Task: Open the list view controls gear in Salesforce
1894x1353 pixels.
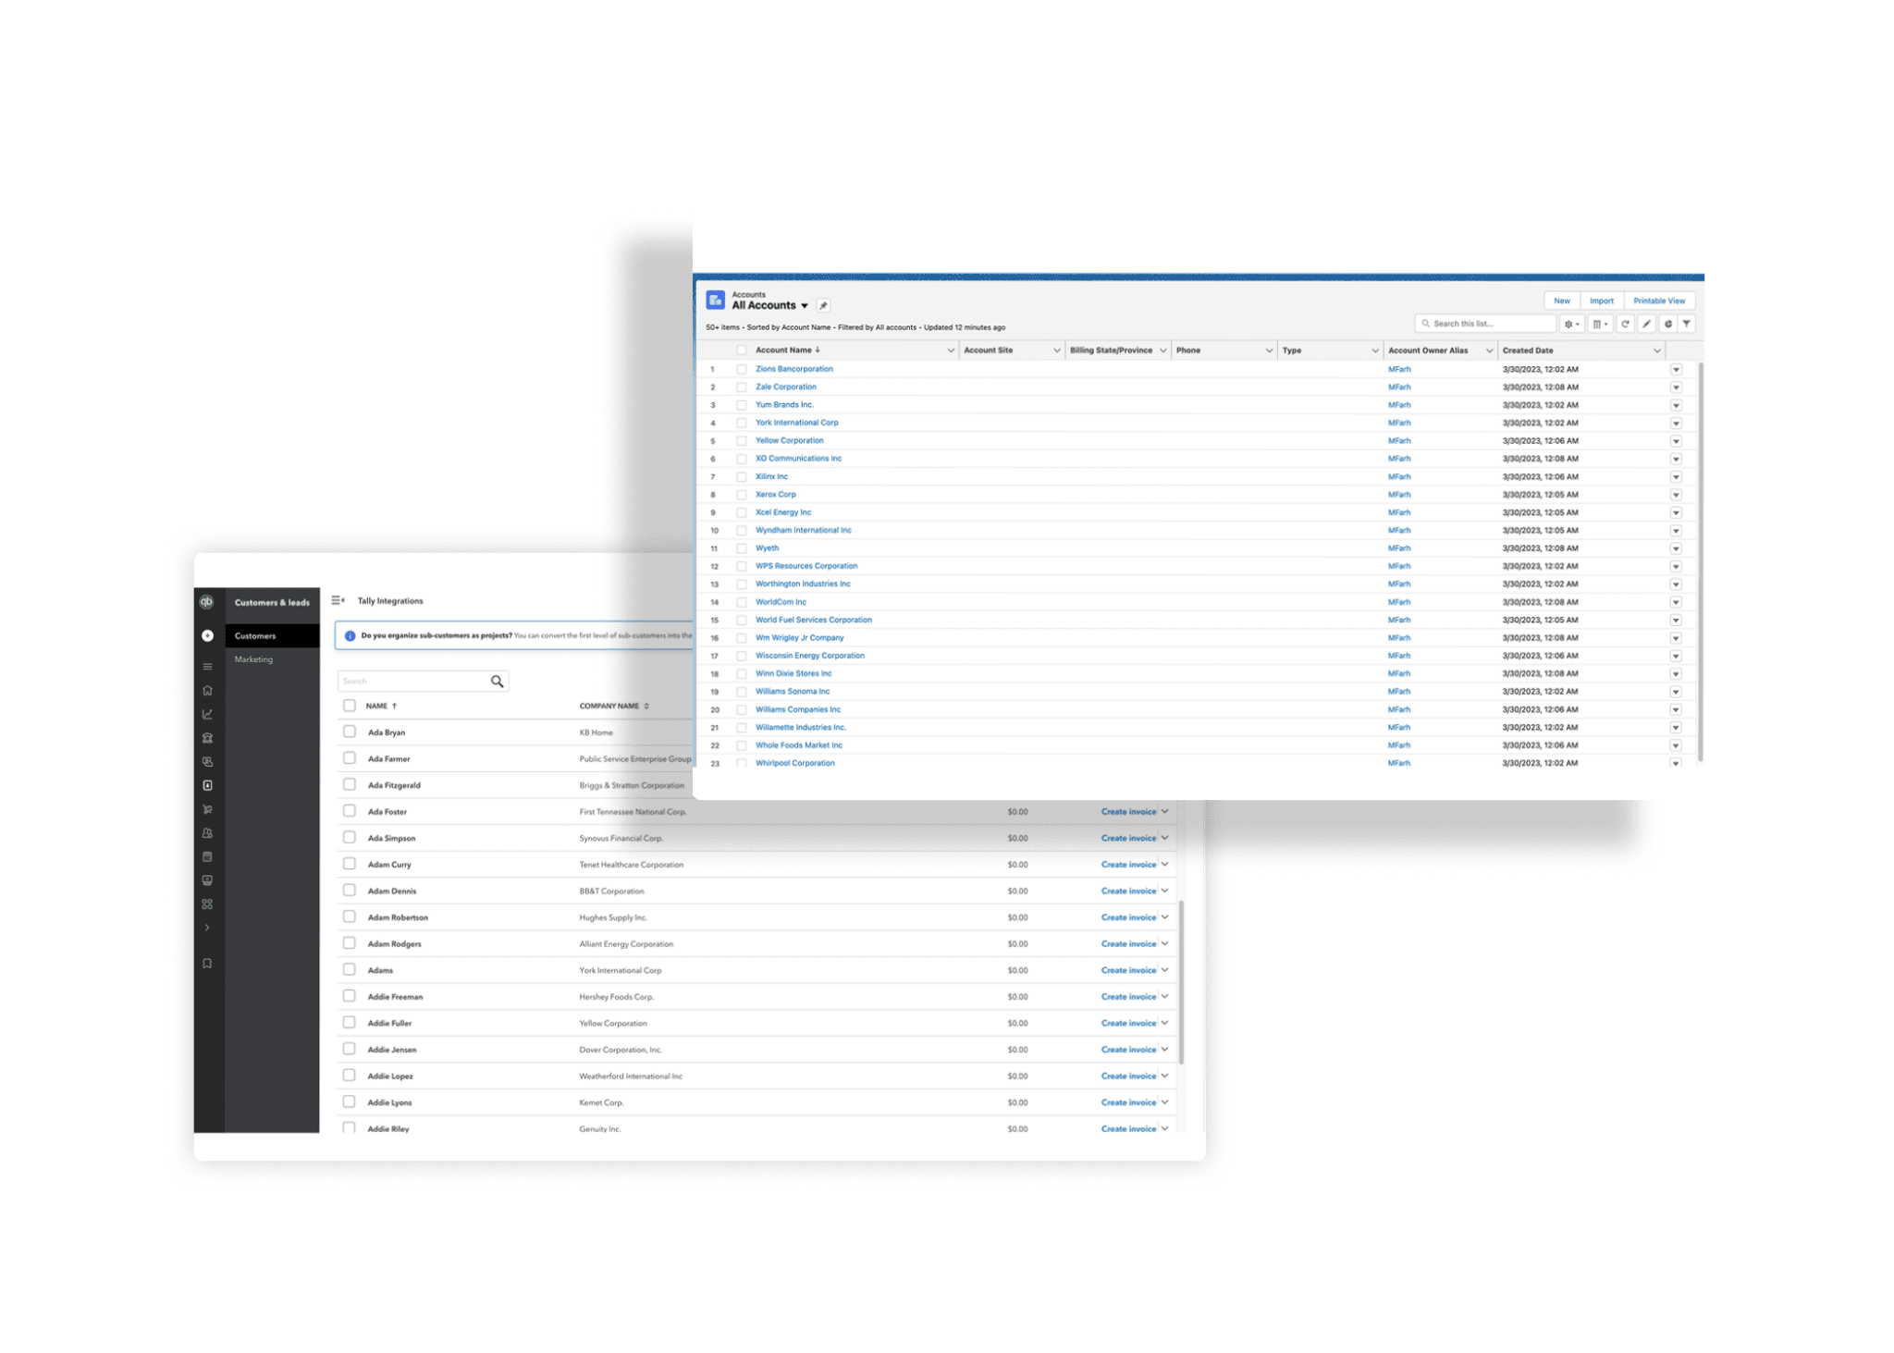Action: (1571, 324)
